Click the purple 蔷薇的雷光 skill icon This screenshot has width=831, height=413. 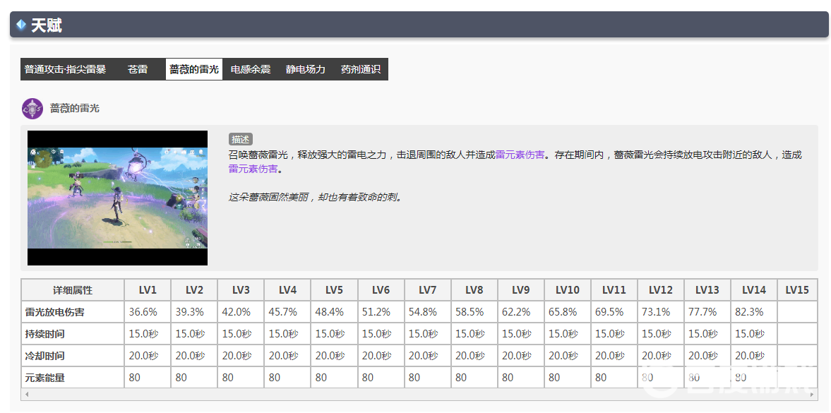click(x=32, y=108)
